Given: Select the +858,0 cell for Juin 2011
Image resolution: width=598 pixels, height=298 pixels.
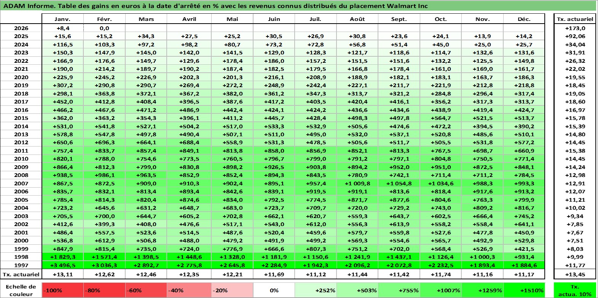Looking at the screenshot, I should click(274, 151).
